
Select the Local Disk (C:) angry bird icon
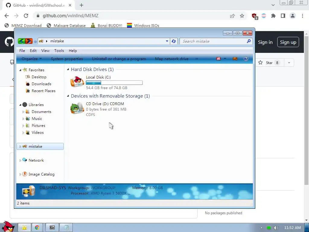(77, 82)
